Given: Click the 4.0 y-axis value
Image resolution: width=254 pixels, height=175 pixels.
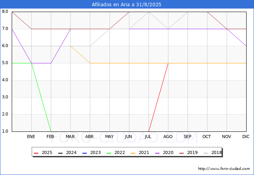Looking at the screenshot, I should (x=5, y=80).
